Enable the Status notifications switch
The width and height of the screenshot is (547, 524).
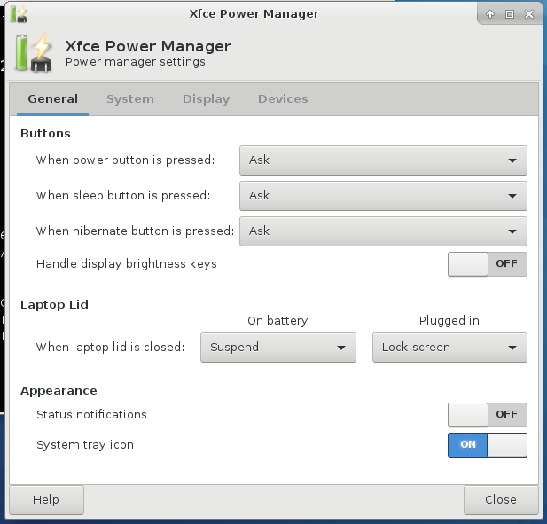click(487, 415)
